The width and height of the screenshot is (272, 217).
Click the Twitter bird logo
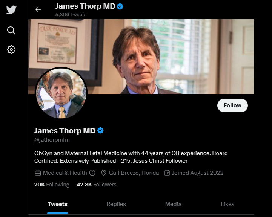[11, 9]
